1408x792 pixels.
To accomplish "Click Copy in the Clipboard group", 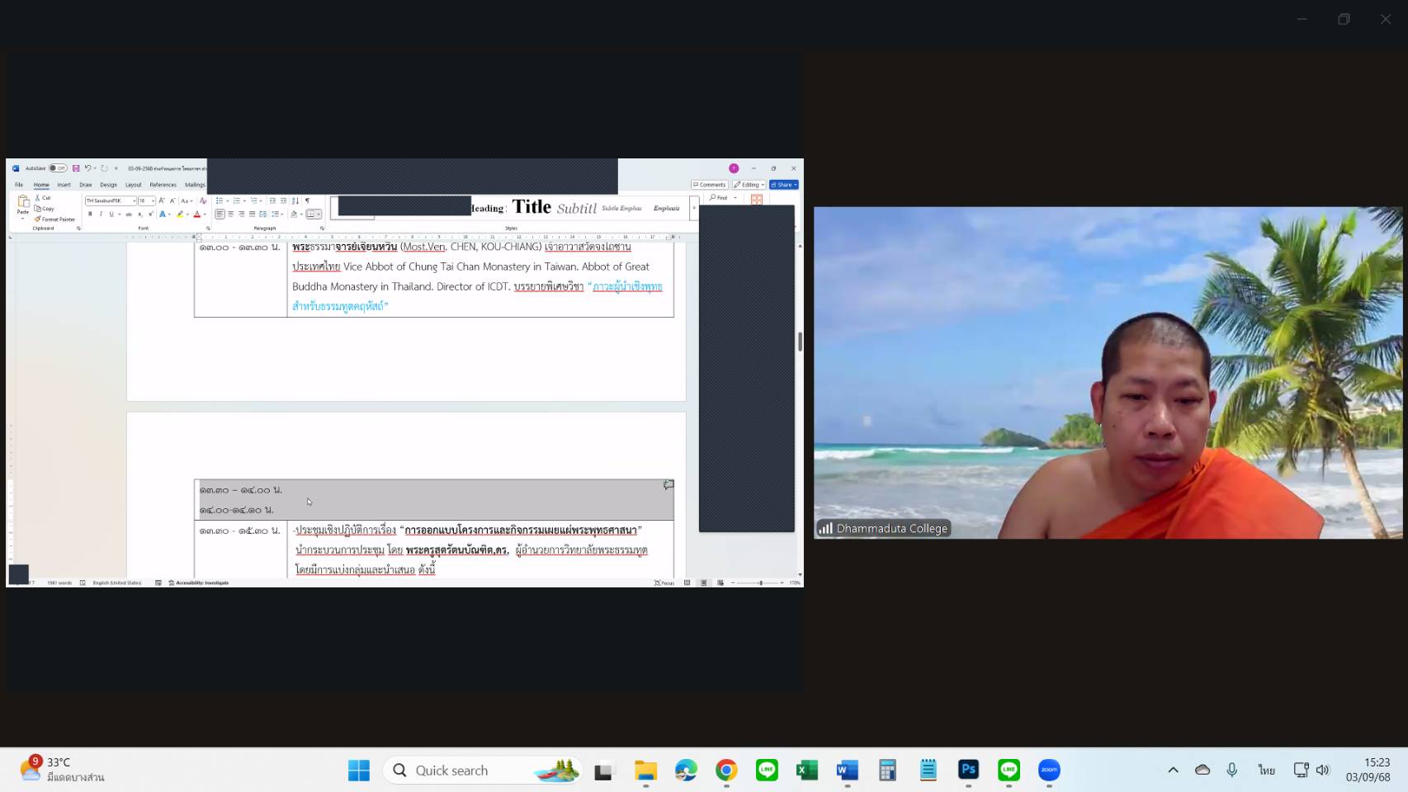I will click(x=45, y=209).
